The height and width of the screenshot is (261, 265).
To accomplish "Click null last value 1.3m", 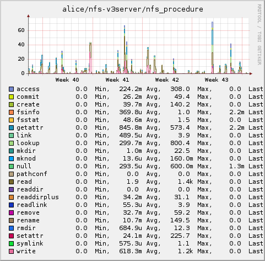I will coord(237,167).
